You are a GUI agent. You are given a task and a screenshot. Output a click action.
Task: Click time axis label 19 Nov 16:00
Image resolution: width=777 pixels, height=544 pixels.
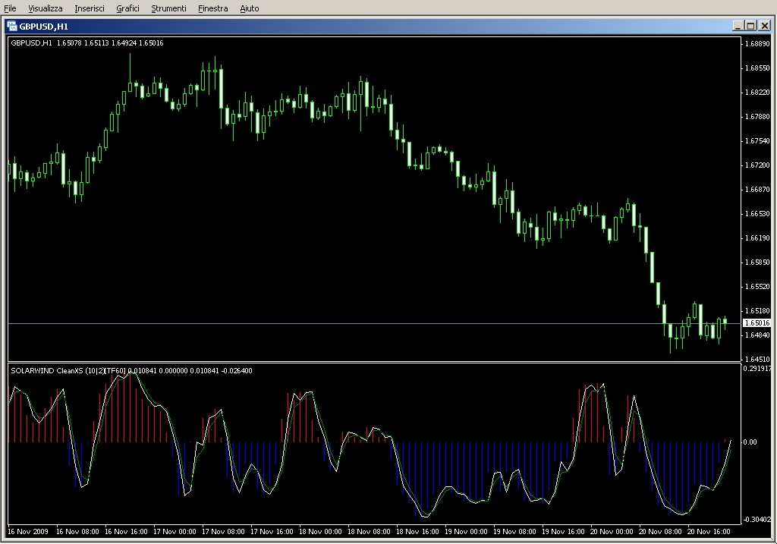pos(563,532)
